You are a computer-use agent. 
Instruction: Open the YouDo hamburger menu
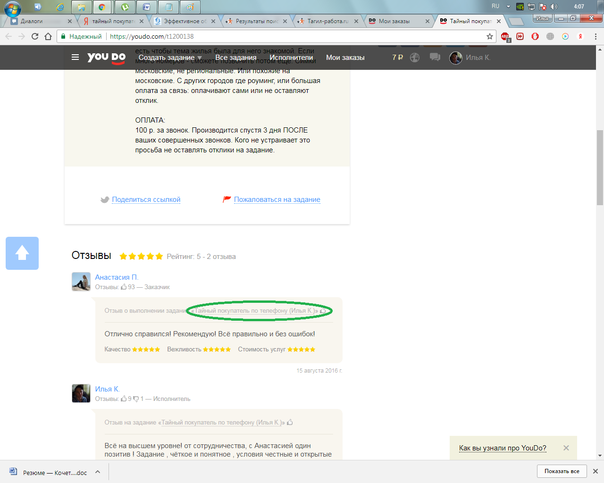[75, 58]
